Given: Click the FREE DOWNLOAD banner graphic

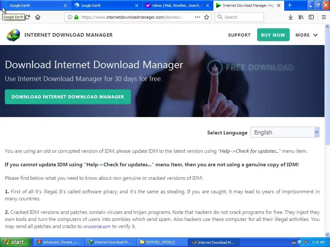Looking at the screenshot, I should point(250,68).
